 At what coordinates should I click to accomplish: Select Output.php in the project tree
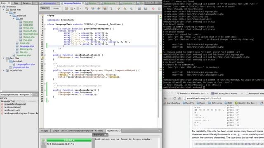(x=29, y=37)
